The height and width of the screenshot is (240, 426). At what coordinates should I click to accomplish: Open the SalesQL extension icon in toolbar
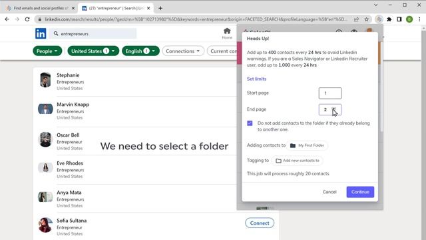coord(379,19)
